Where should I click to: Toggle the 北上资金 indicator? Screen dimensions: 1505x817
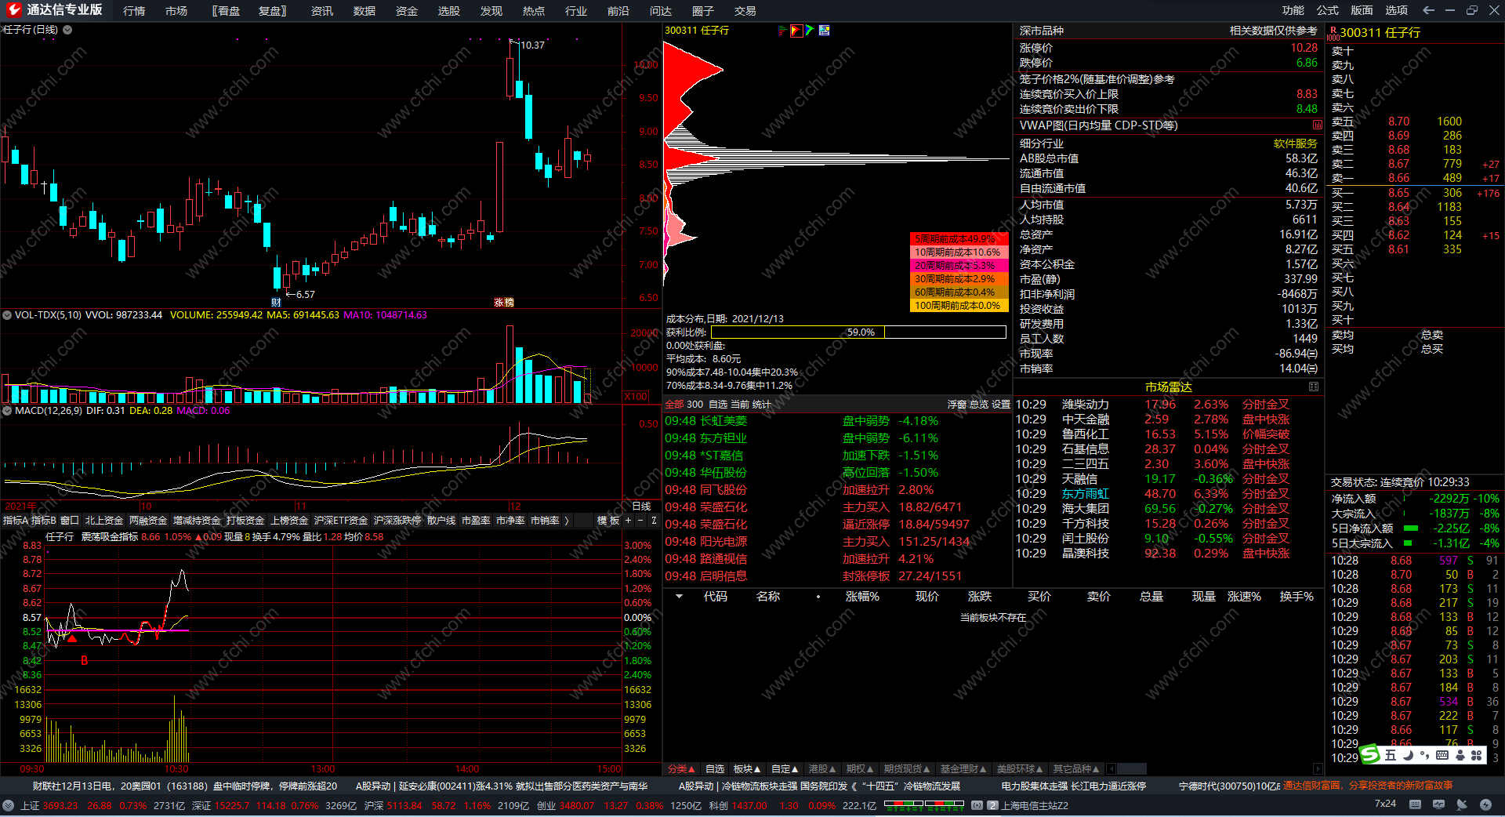(104, 521)
